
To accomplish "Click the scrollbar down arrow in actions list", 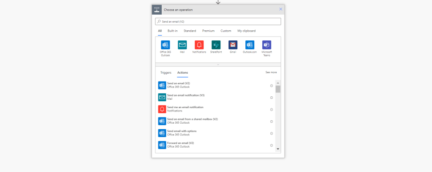I will pos(278,149).
